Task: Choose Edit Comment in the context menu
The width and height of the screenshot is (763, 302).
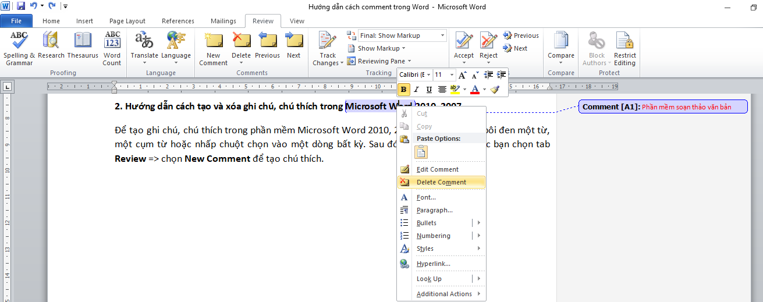Action: coord(437,169)
